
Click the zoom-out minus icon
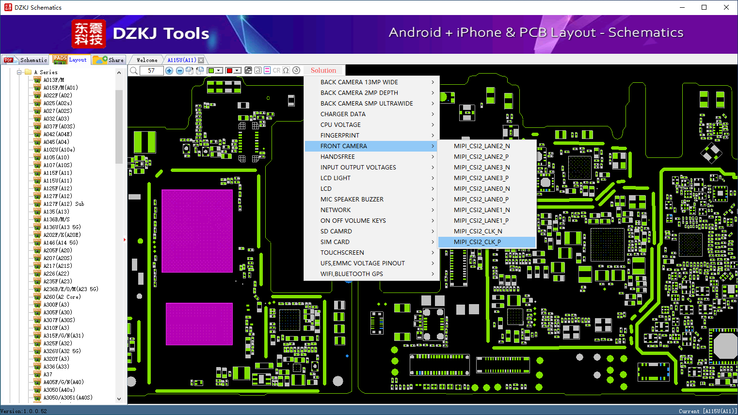[x=179, y=71]
